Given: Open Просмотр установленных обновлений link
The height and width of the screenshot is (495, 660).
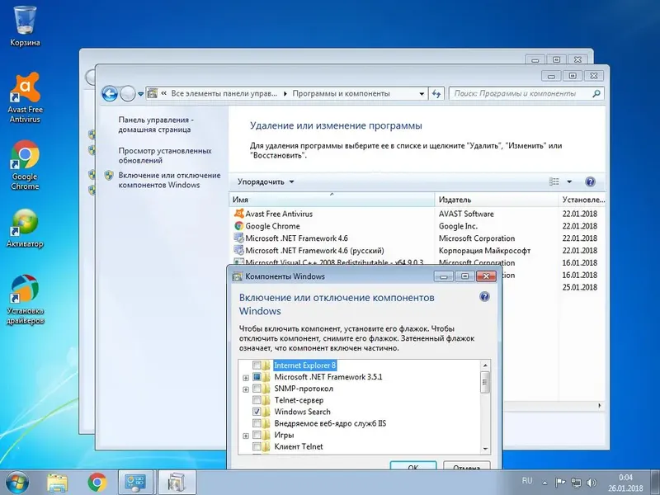Looking at the screenshot, I should (x=164, y=155).
